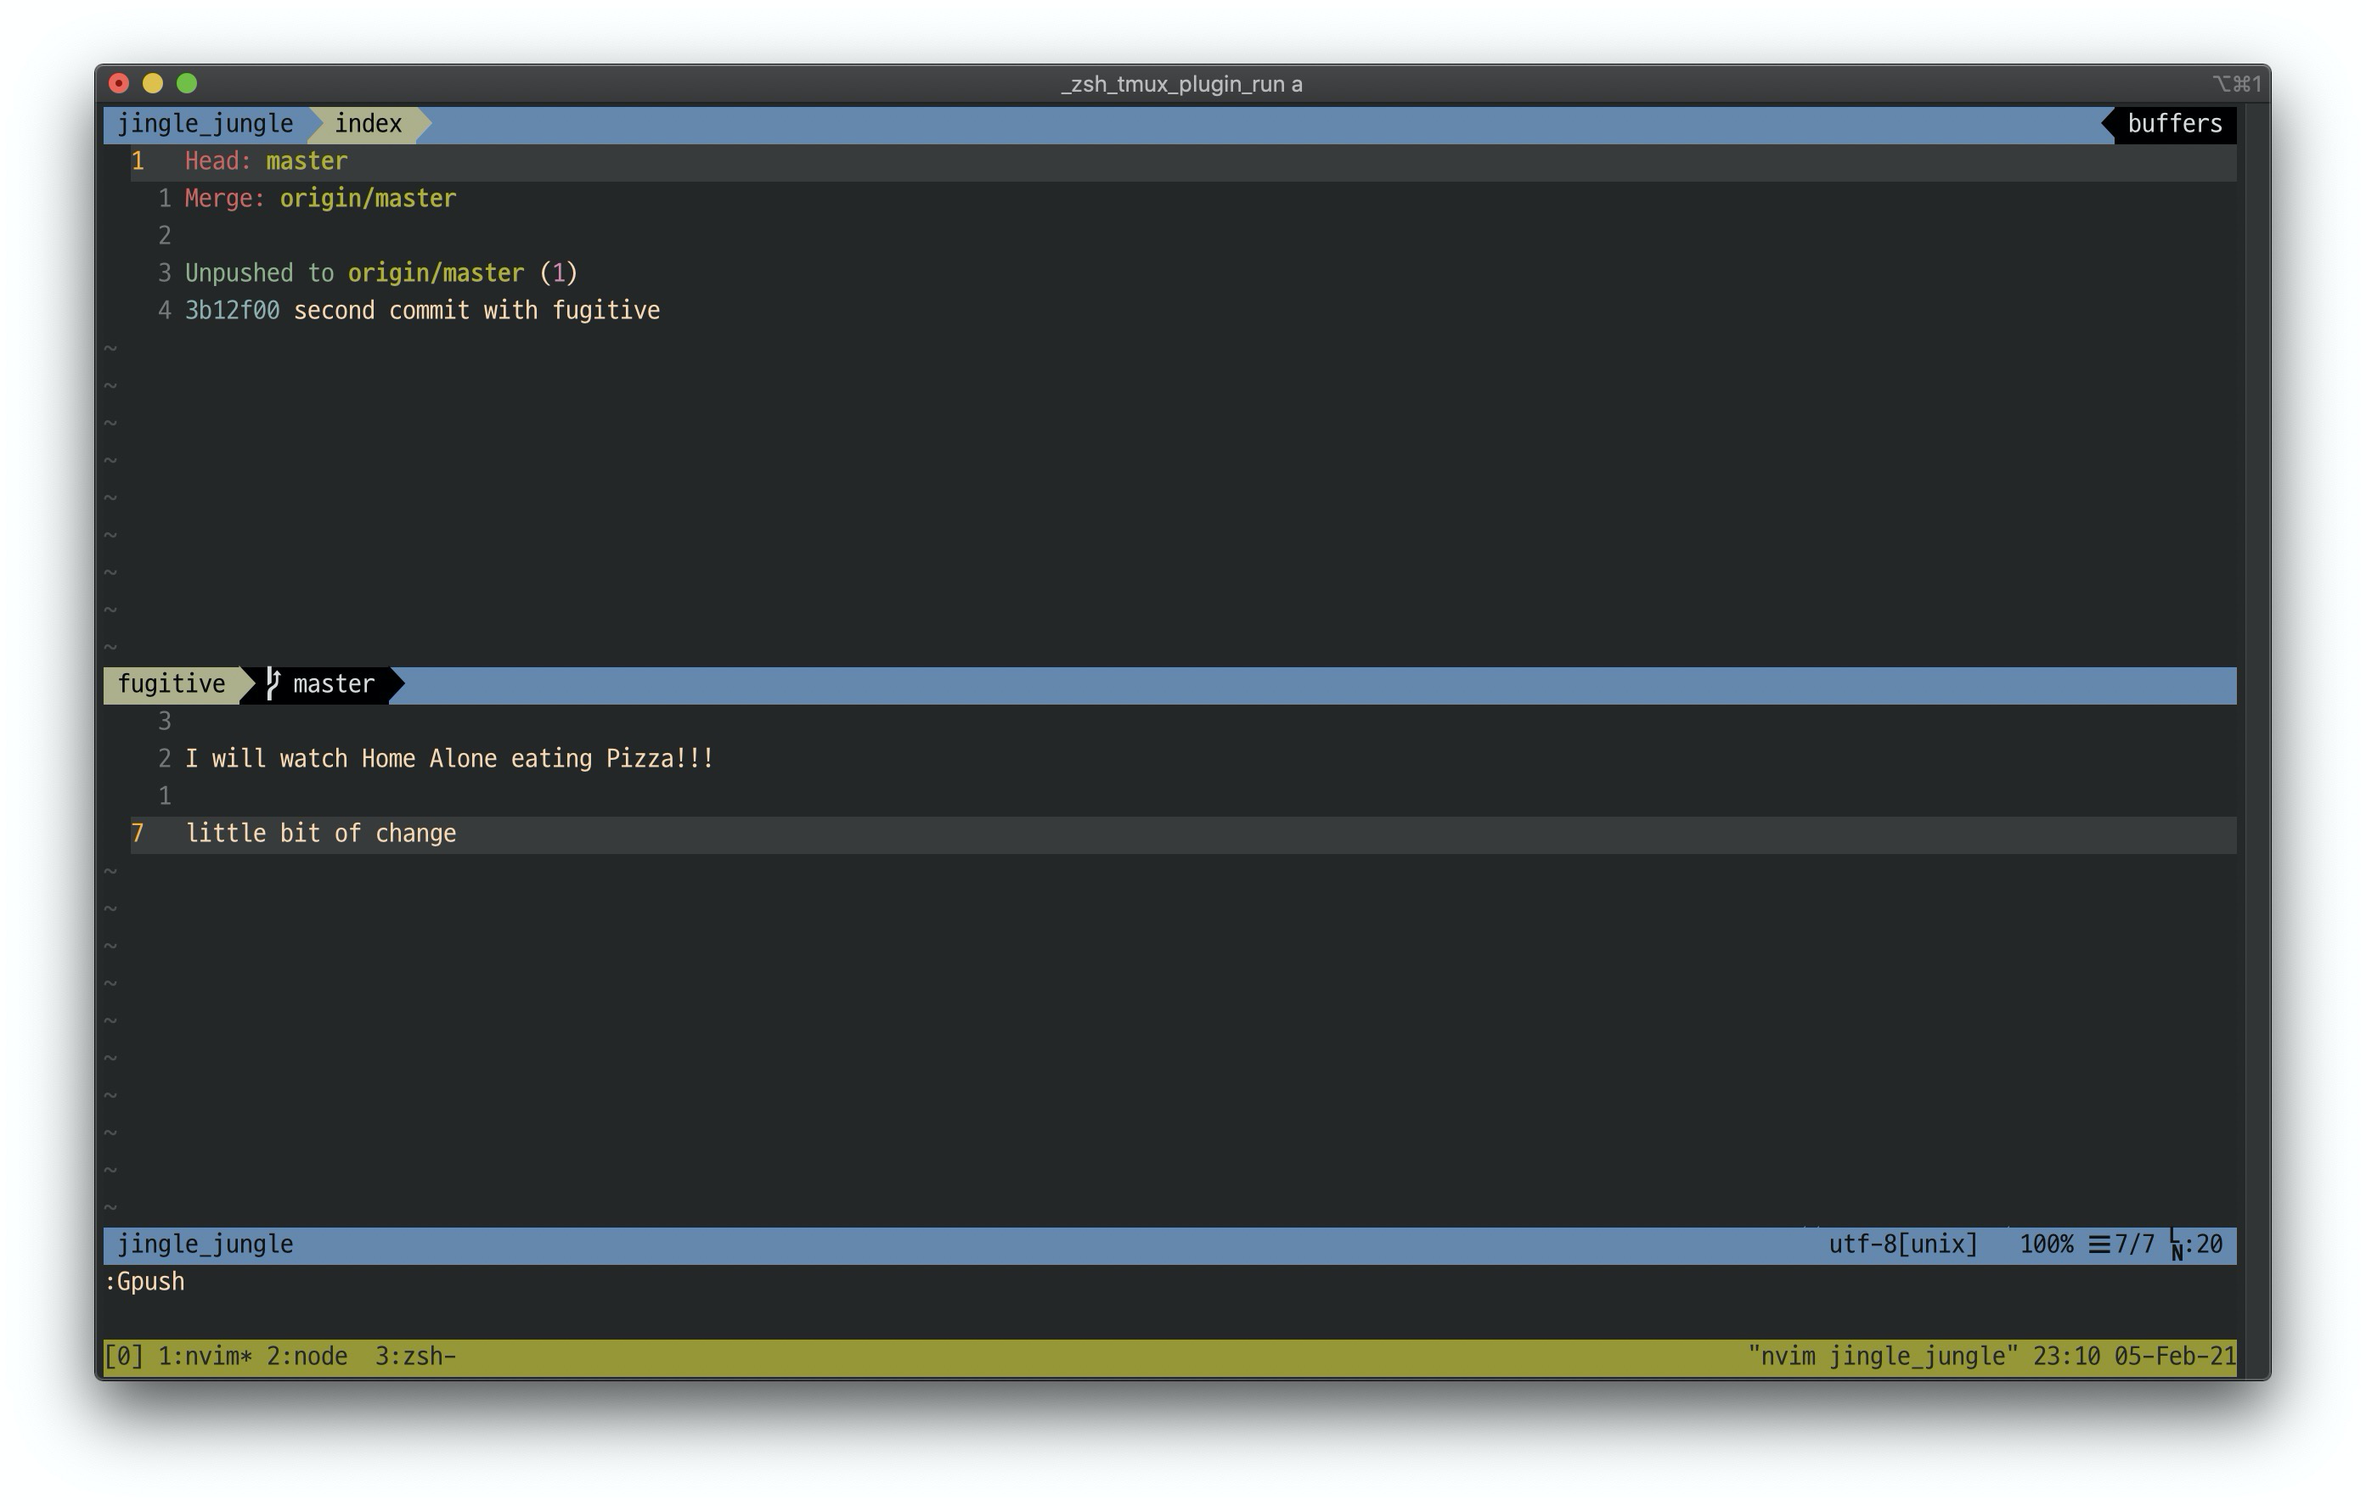Click the tmux clock 23:10 05-Feb-21
This screenshot has height=1506, width=2366.
tap(2134, 1357)
